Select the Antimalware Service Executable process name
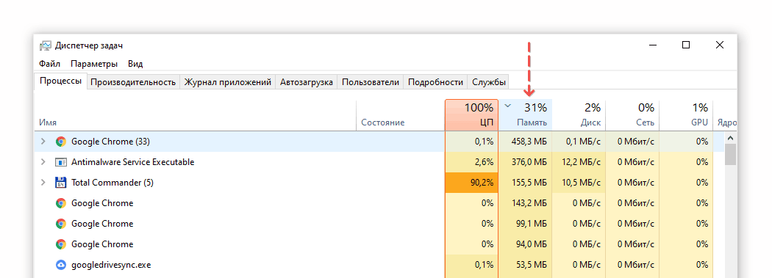The width and height of the screenshot is (772, 278). tap(133, 162)
